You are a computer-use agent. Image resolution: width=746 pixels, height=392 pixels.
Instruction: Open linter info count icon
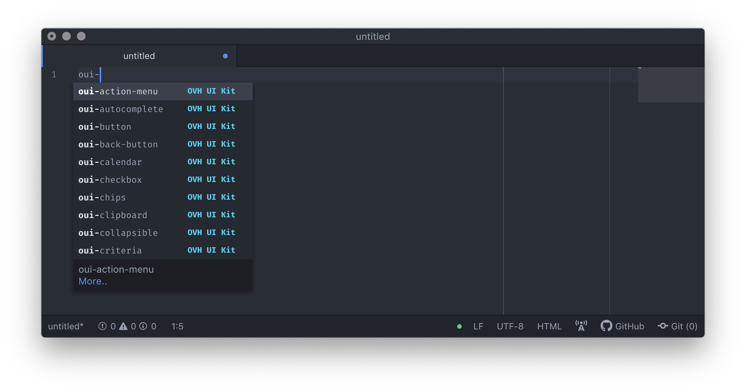pos(143,326)
